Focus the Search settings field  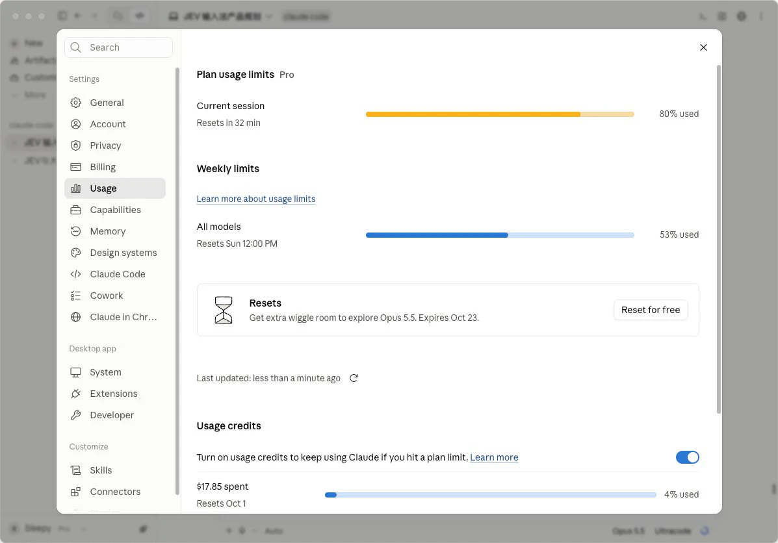[118, 47]
